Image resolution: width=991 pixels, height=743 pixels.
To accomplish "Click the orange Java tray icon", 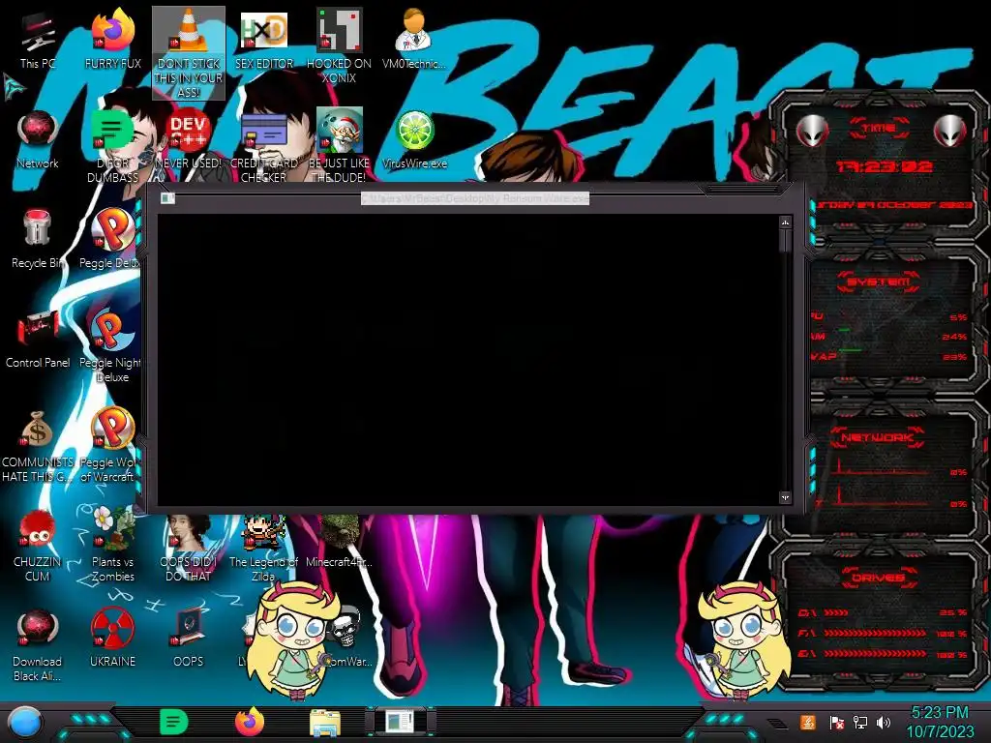I will (x=808, y=722).
